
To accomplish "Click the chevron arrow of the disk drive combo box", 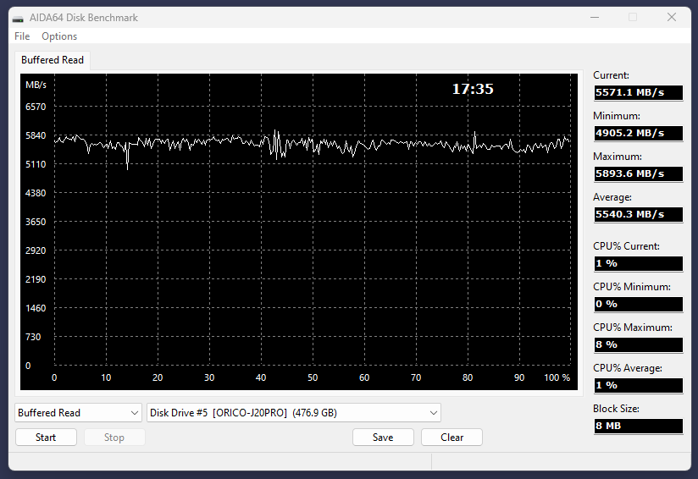I will (433, 413).
